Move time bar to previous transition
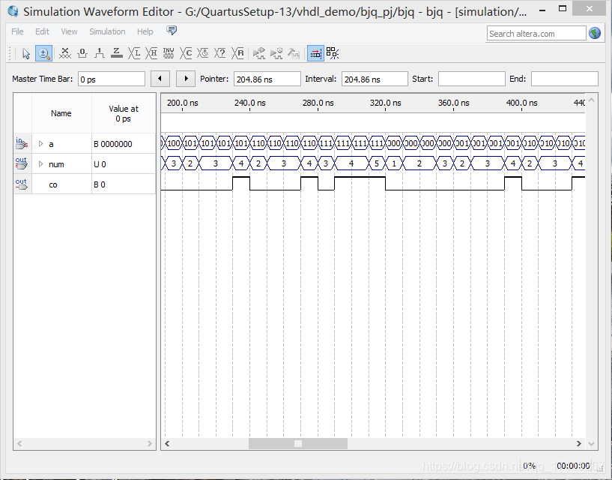612x480 pixels. pos(160,79)
